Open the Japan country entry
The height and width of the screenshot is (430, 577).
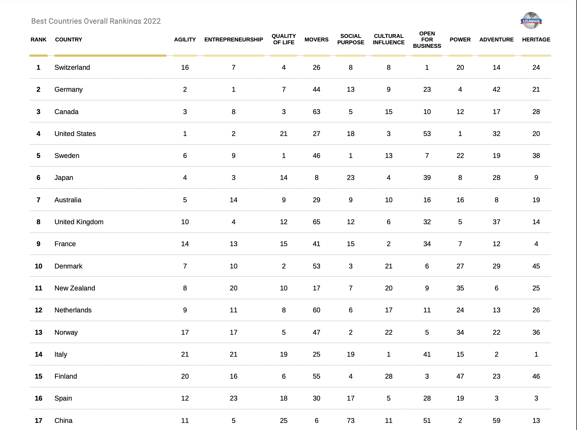[64, 178]
